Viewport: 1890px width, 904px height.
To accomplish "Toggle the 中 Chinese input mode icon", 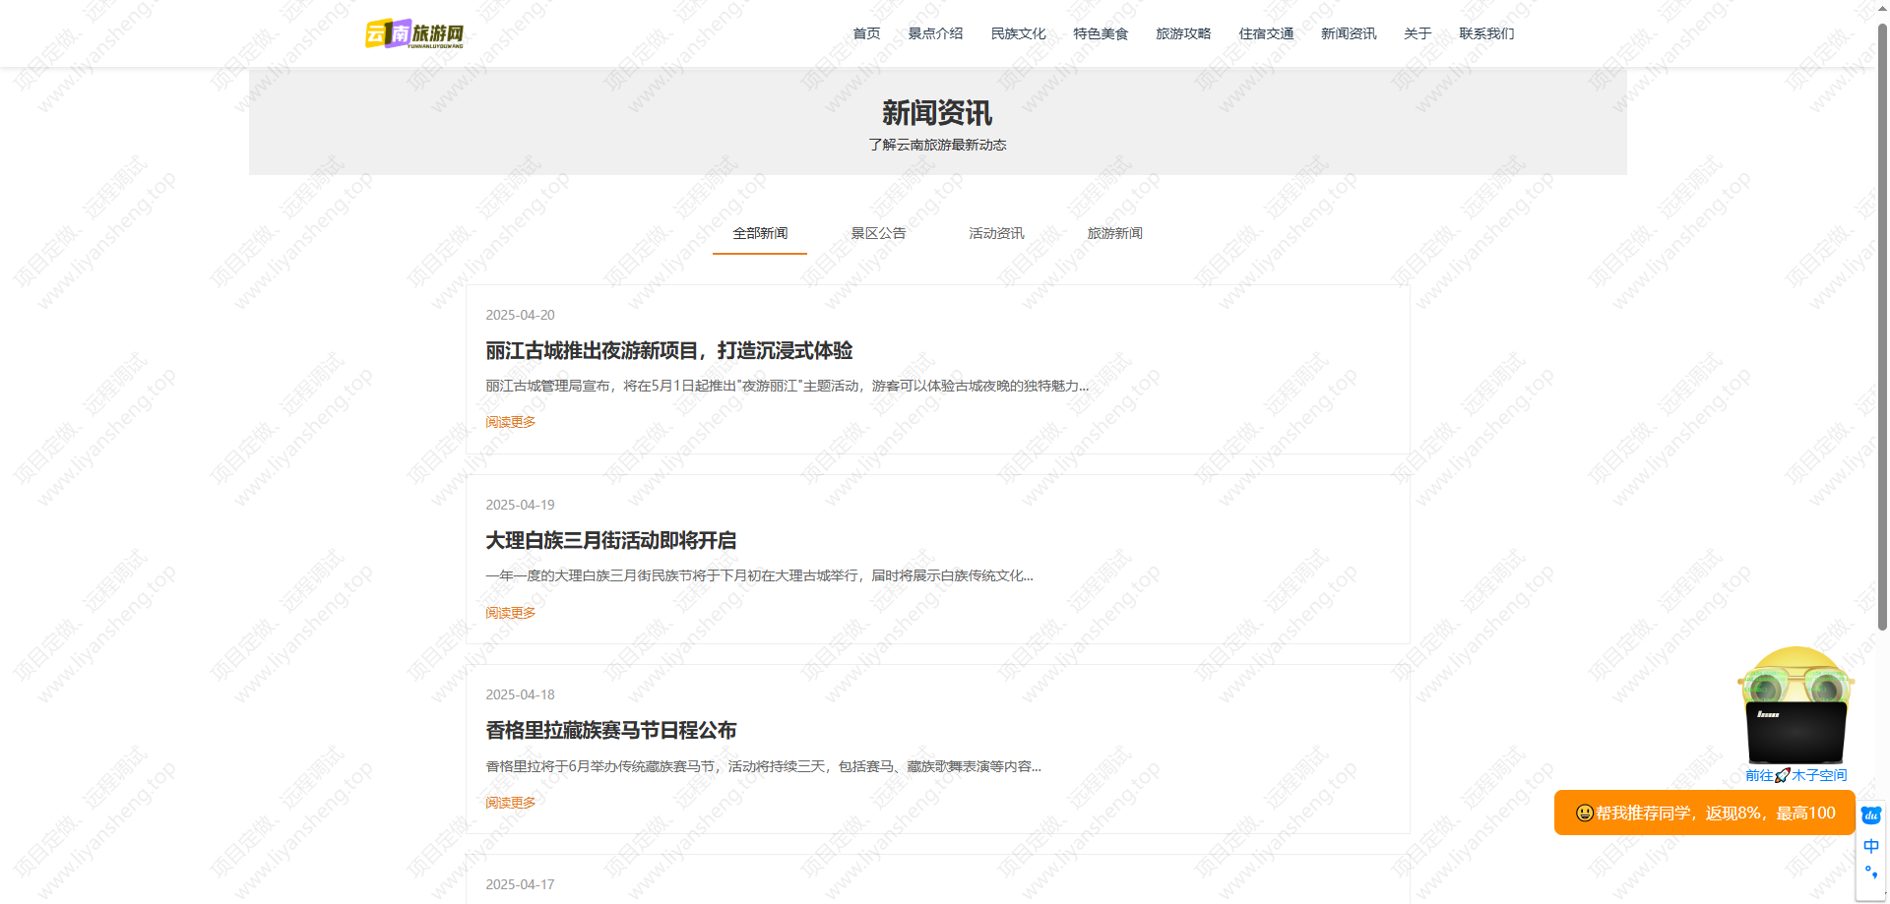I will pyautogui.click(x=1871, y=846).
